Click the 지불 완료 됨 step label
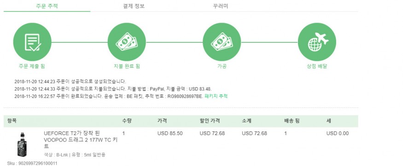The width and height of the screenshot is (403, 166). coord(127,66)
